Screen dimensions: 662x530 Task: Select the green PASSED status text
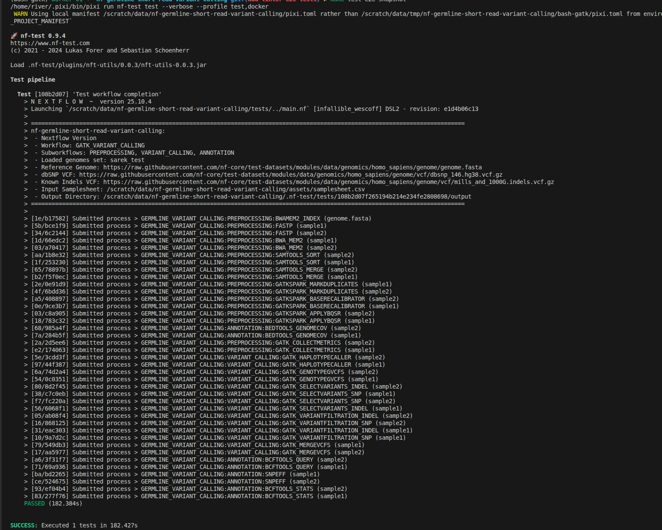pyautogui.click(x=34, y=503)
